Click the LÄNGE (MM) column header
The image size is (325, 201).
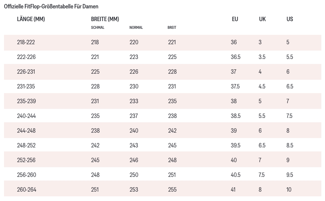click(31, 19)
